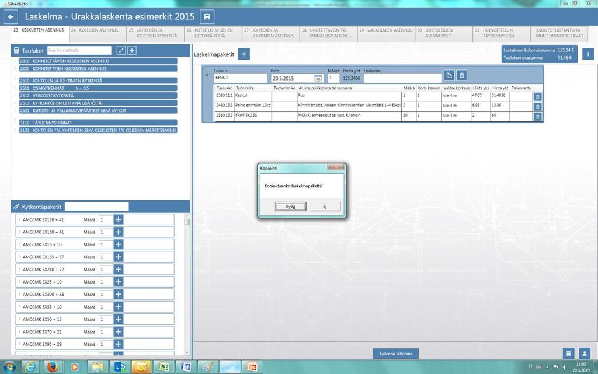
Task: Add AMCCMK 3X95 + 29 package with plus
Action: 119,344
